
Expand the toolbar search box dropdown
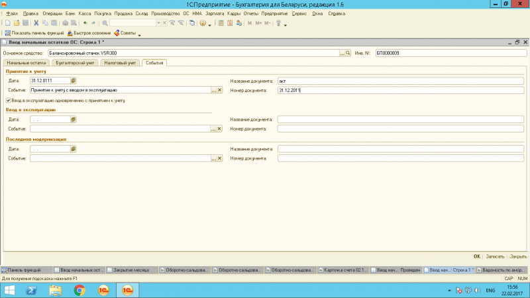pos(158,23)
